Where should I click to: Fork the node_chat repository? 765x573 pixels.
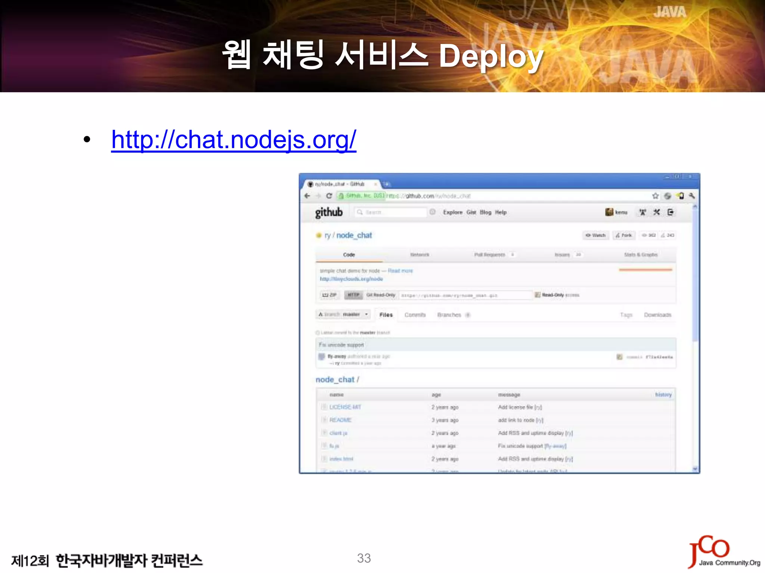(x=624, y=235)
